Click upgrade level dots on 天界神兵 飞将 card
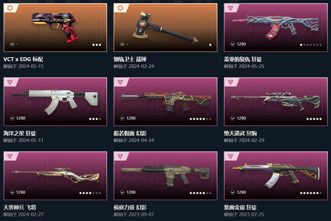Screen dimensions: 331x221 point(90,193)
